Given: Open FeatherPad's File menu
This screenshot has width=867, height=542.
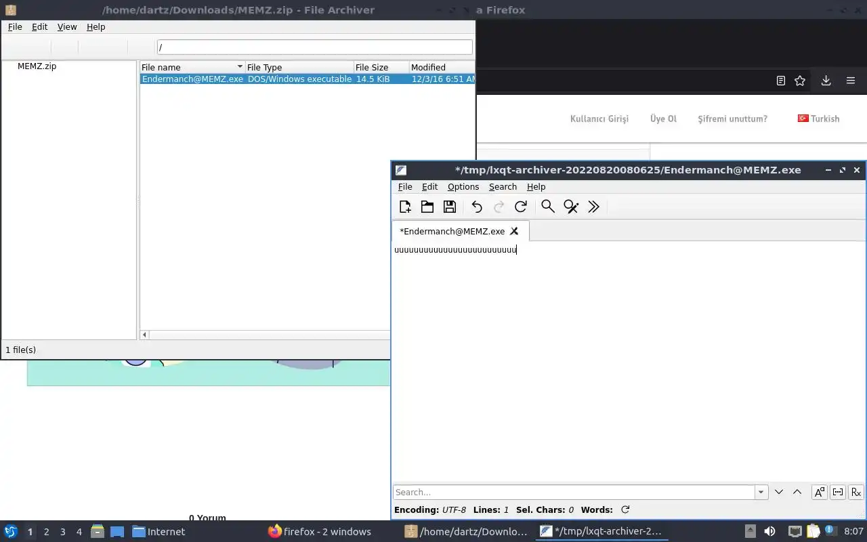Looking at the screenshot, I should click(x=405, y=187).
